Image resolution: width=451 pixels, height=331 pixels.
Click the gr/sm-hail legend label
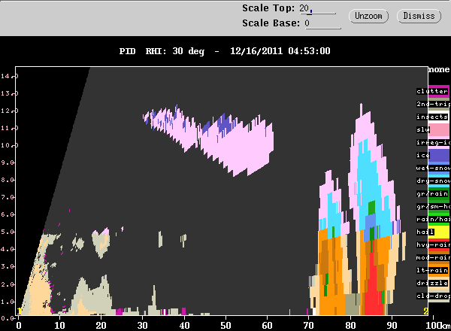[433, 206]
